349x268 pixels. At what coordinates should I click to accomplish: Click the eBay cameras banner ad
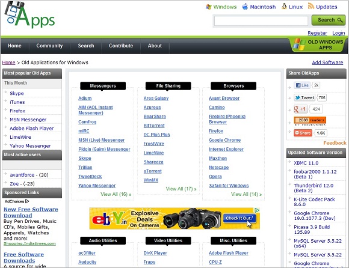tap(174, 219)
